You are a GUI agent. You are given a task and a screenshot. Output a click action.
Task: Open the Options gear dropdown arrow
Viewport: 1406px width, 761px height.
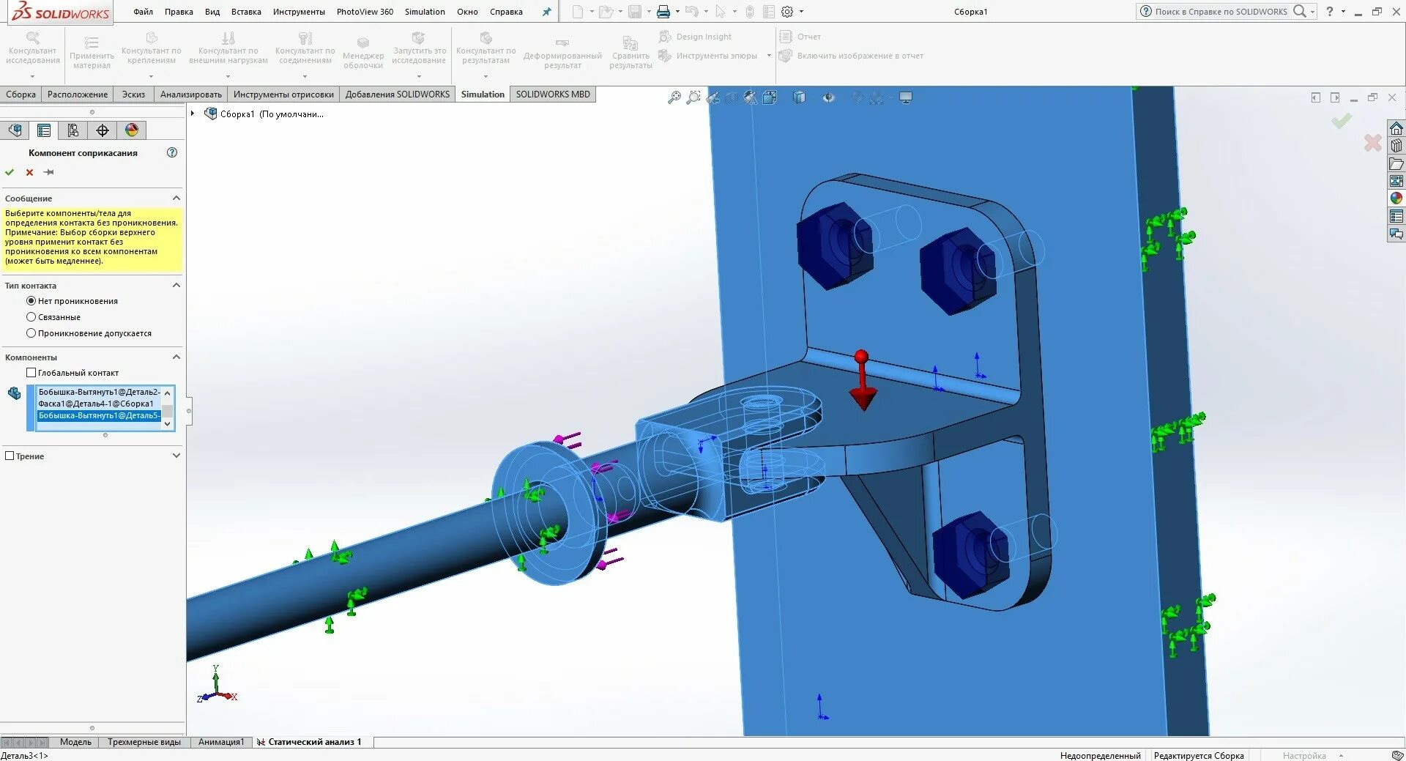pos(801,12)
